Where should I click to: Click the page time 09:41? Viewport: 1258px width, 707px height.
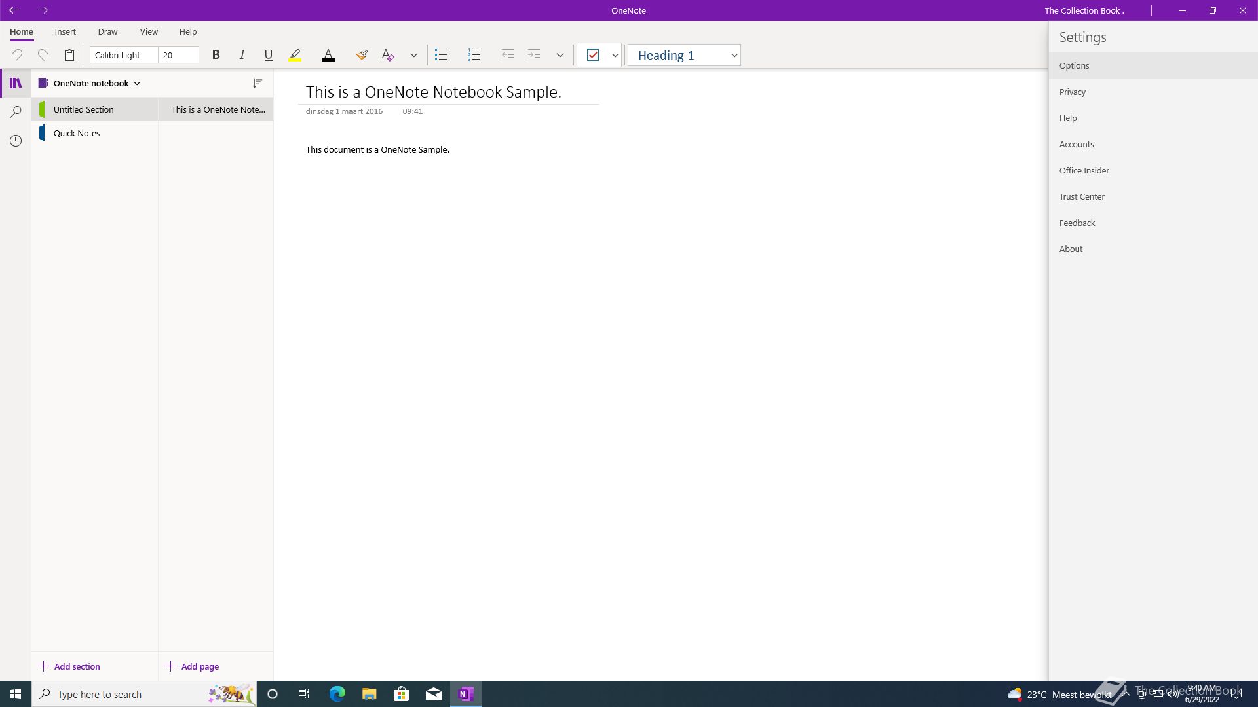tap(413, 111)
